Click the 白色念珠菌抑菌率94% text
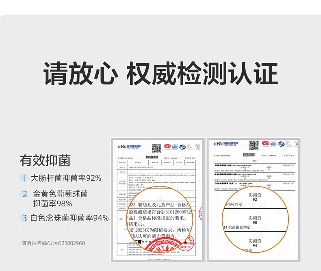The width and height of the screenshot is (321, 271). (69, 218)
